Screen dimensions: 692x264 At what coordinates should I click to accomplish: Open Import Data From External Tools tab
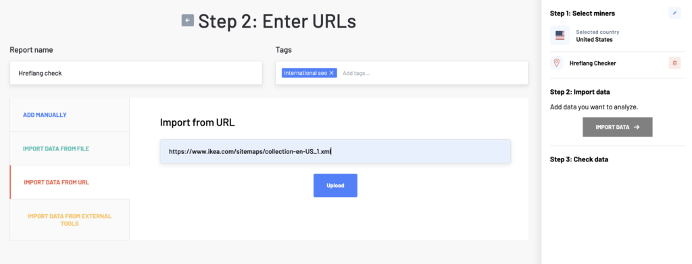pyautogui.click(x=70, y=220)
